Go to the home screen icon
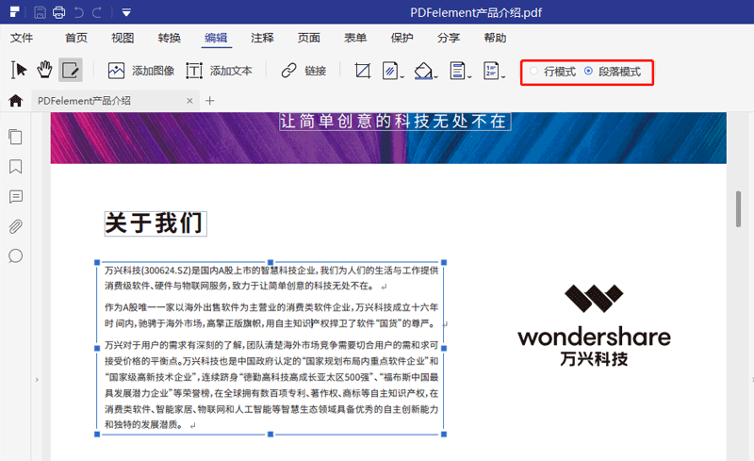The height and width of the screenshot is (461, 754). (16, 101)
